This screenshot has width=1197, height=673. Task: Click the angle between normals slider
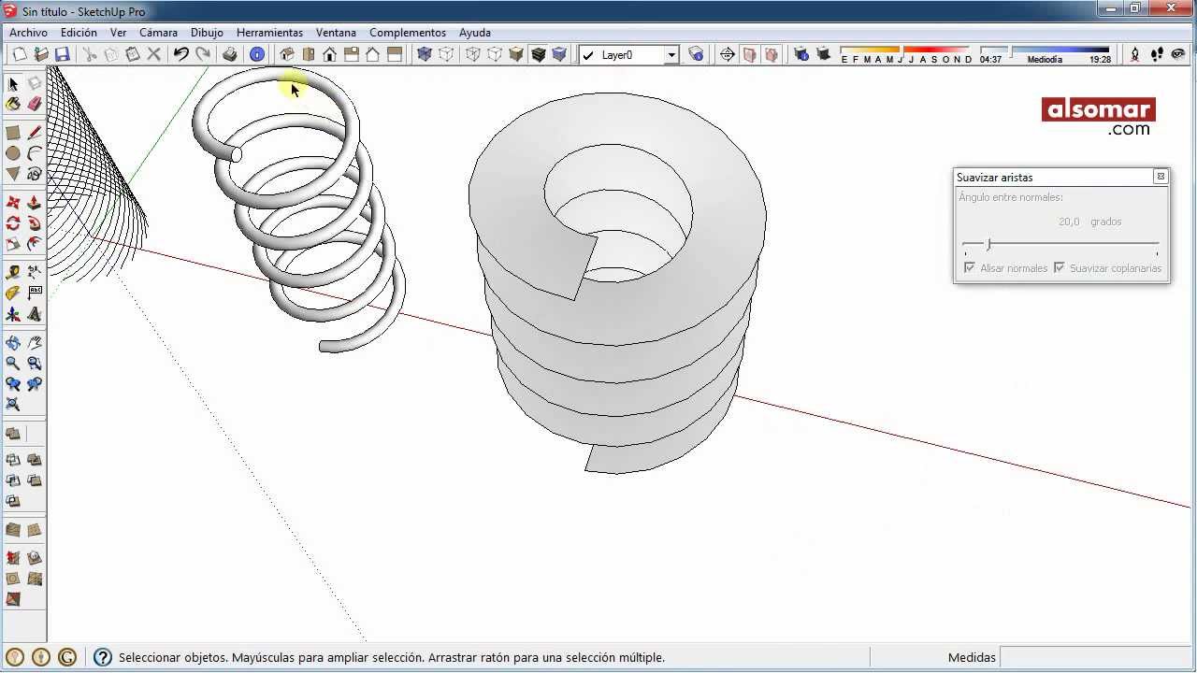1060,245
